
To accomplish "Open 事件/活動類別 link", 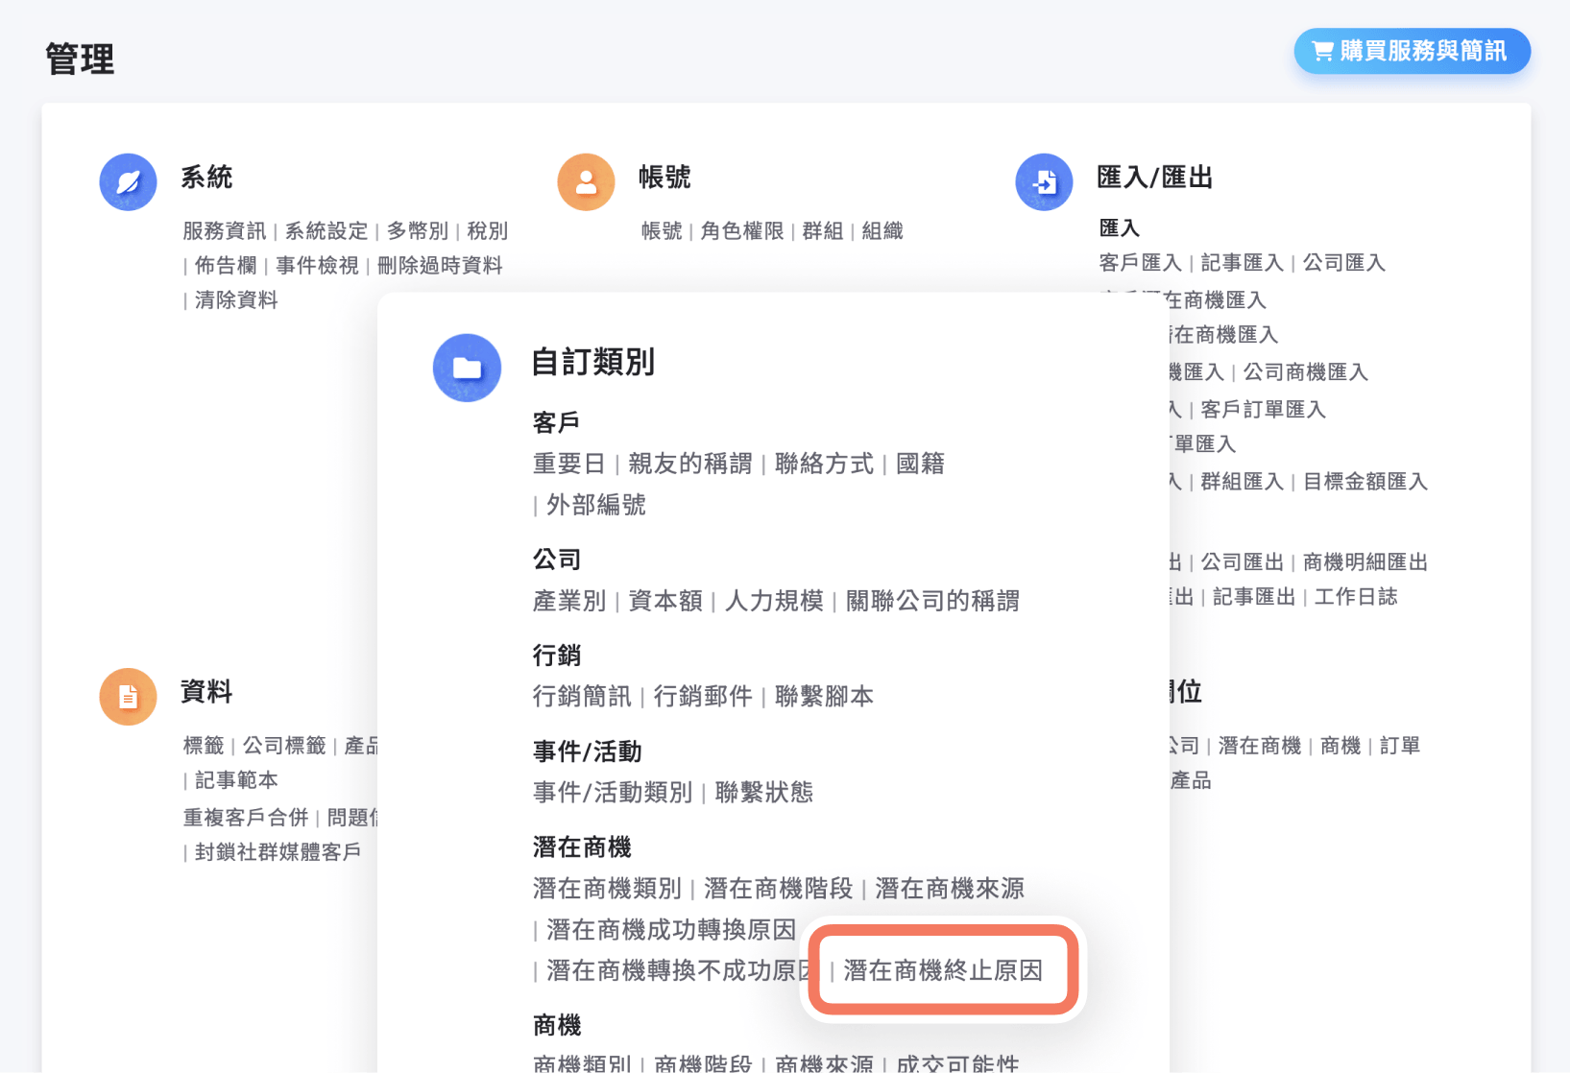I will click(x=613, y=793).
